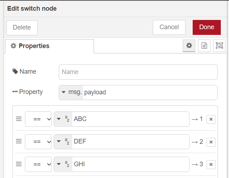Screen dimensions: 229x178
Task: Click the Name input field
Action: 138,72
